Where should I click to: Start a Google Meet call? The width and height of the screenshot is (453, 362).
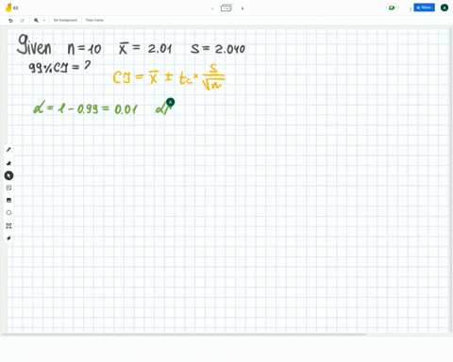[392, 8]
